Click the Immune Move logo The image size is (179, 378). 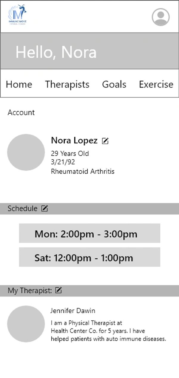(17, 14)
